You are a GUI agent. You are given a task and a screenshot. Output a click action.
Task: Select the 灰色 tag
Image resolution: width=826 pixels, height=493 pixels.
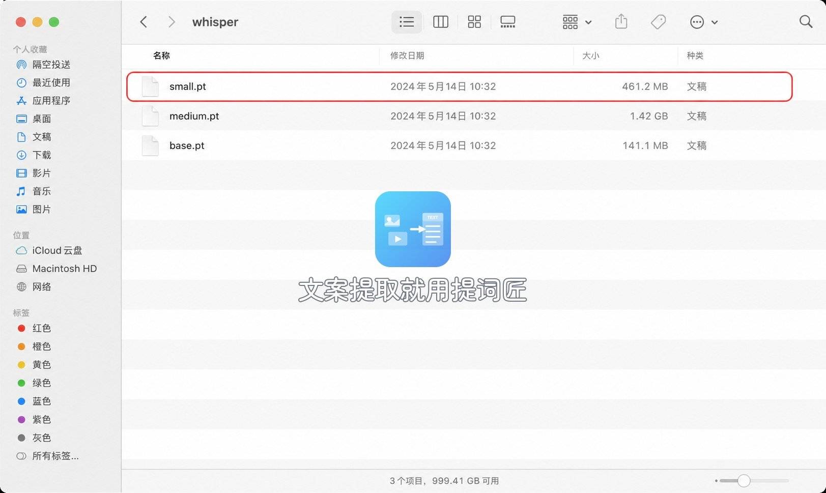click(41, 438)
